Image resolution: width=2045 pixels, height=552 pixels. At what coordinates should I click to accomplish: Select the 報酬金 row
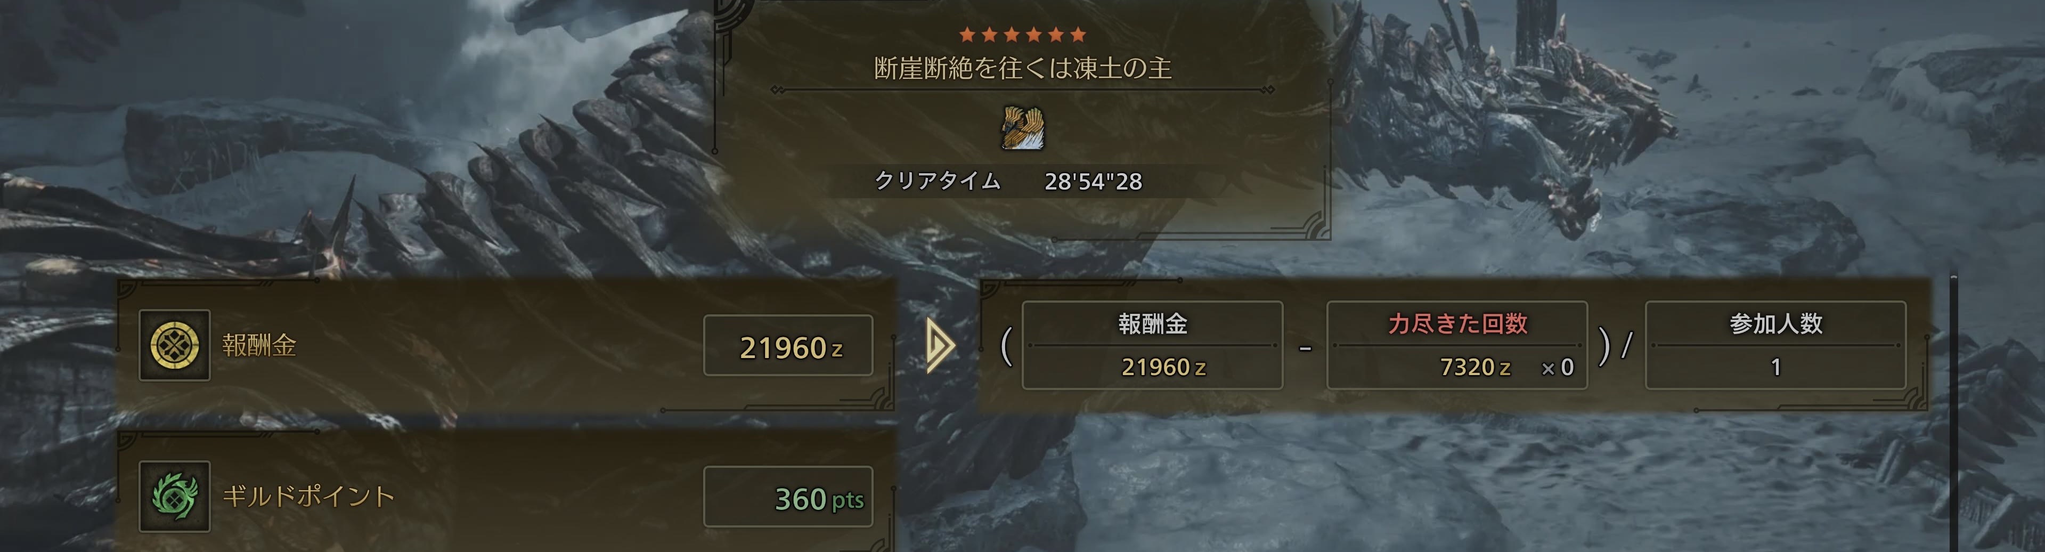[x=507, y=345]
